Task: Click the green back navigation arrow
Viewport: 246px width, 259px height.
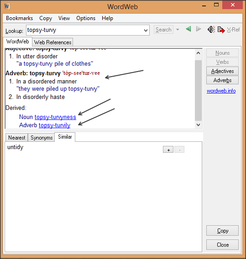Action: coord(188,29)
